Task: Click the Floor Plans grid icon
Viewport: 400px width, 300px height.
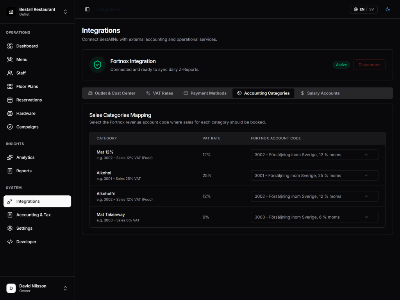Action: (x=10, y=86)
